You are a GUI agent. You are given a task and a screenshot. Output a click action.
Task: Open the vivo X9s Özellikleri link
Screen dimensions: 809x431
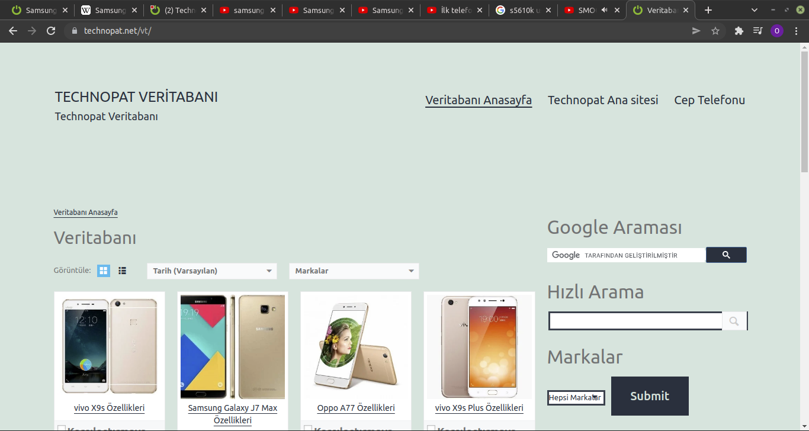(x=110, y=408)
